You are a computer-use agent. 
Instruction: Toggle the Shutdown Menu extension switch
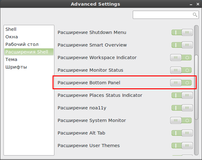[x=182, y=32]
